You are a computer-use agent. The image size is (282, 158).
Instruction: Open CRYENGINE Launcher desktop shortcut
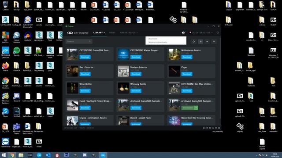coord(5,52)
